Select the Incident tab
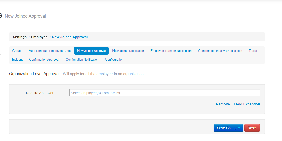 click(x=17, y=60)
